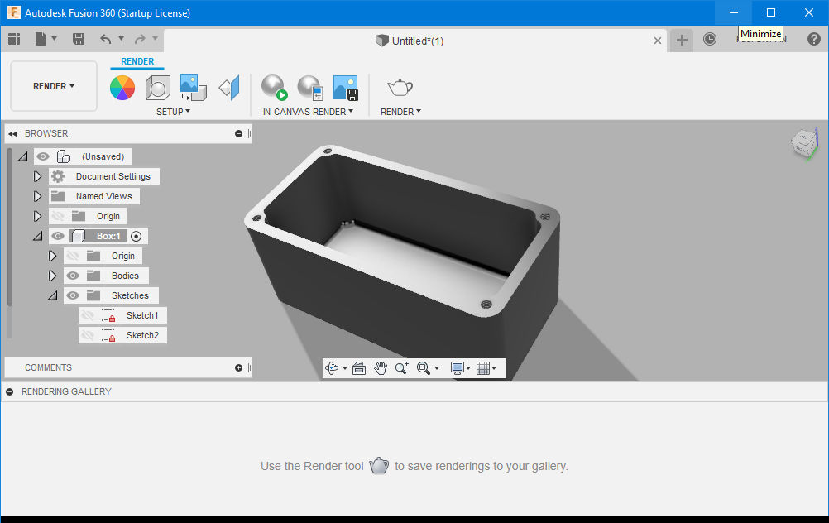Expand the Bodies folder
The width and height of the screenshot is (829, 523).
click(52, 276)
